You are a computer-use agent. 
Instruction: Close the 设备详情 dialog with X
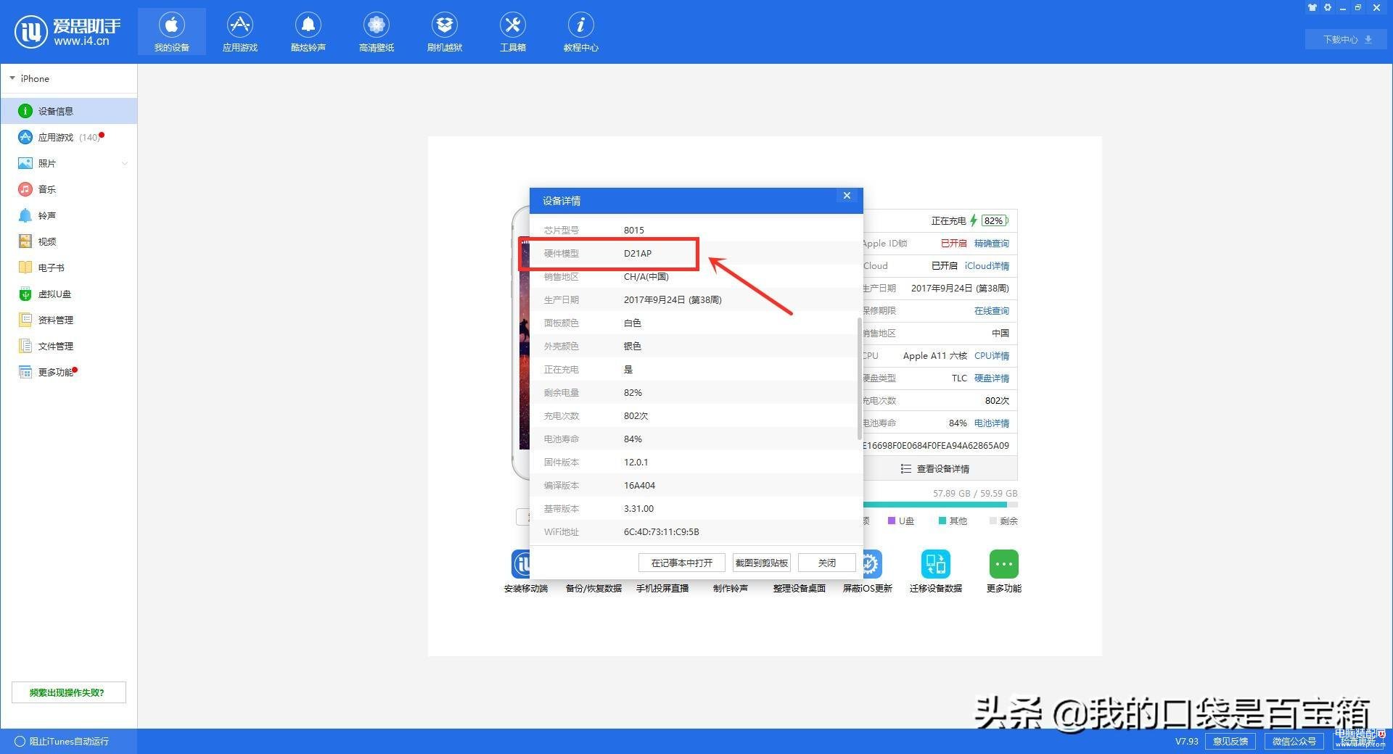tap(847, 196)
